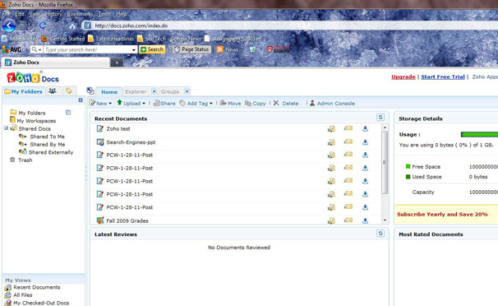Open the Latest Headlines bookmark
Image resolution: width=498 pixels, height=306 pixels.
(111, 39)
